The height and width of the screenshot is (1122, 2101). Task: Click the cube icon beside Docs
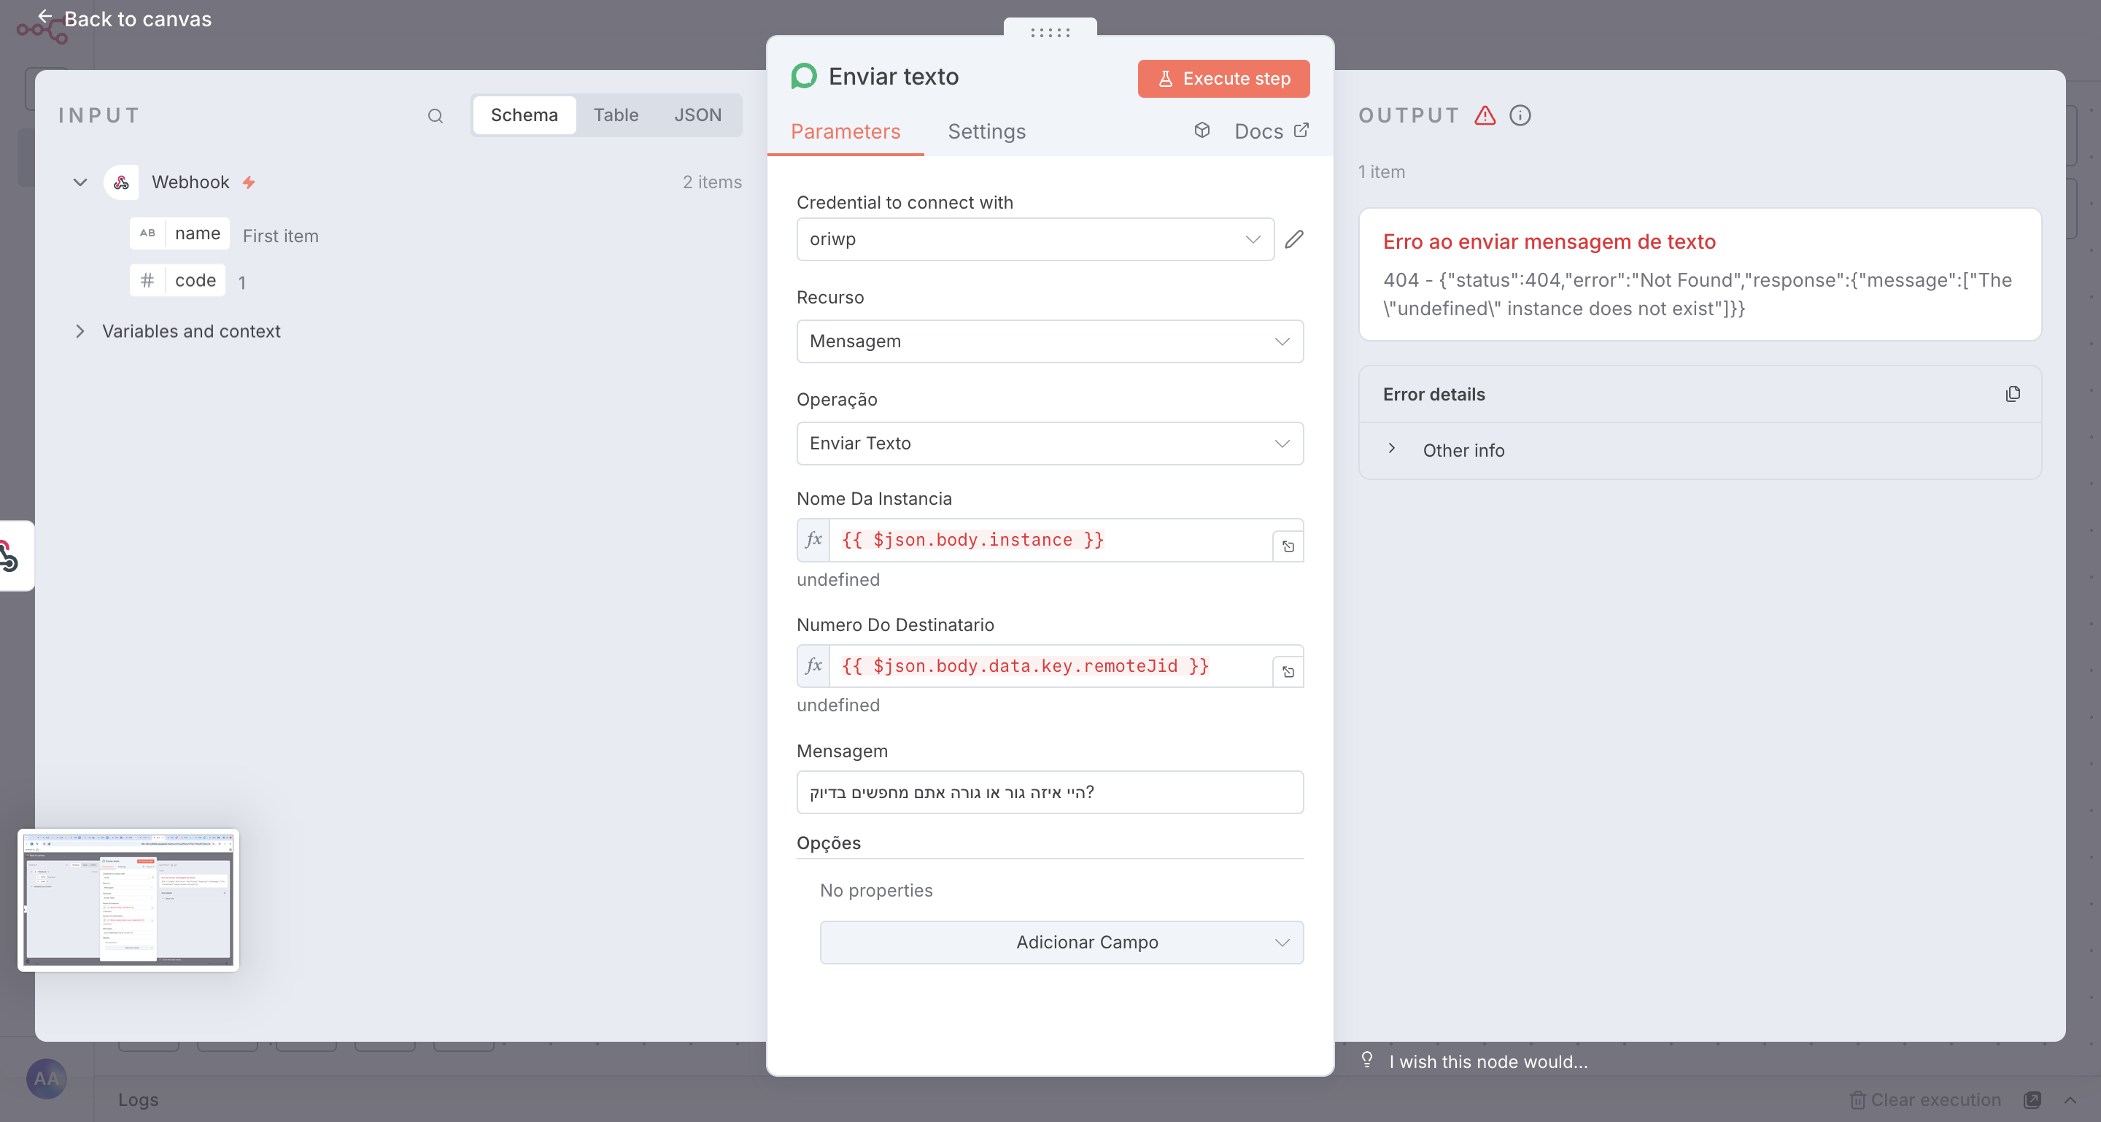click(x=1202, y=131)
